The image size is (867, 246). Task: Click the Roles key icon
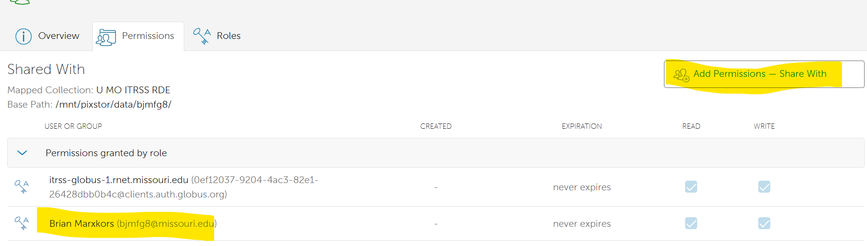202,36
